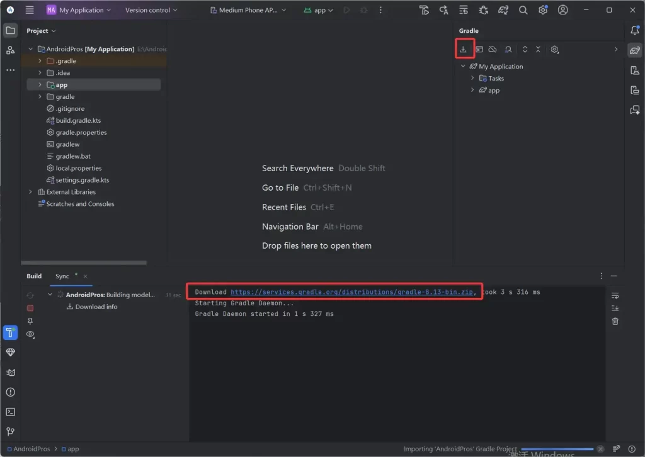Image resolution: width=645 pixels, height=457 pixels.
Task: Stop the running sync with red stop button
Action: coord(30,308)
